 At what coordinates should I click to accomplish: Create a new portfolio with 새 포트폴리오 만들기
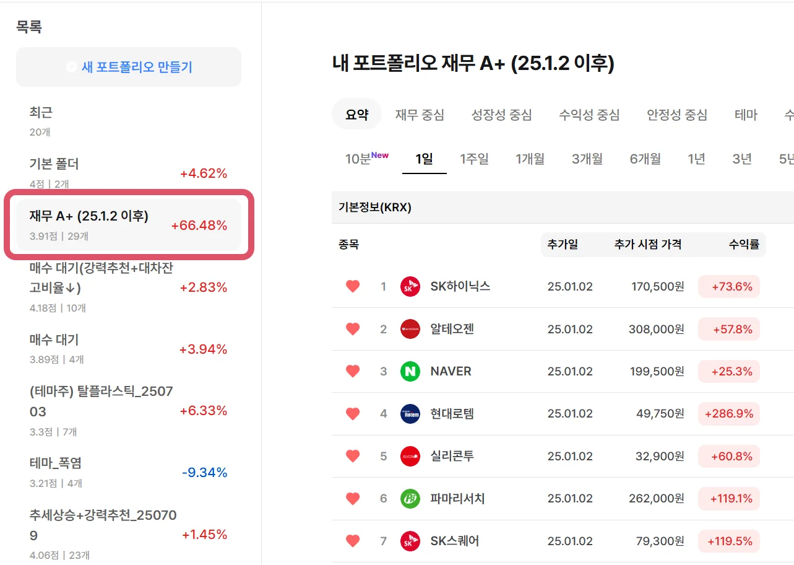(x=129, y=67)
